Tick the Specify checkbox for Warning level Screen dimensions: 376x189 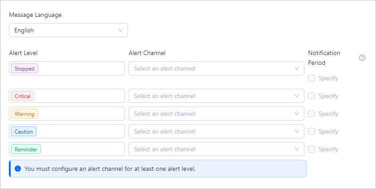(x=312, y=114)
